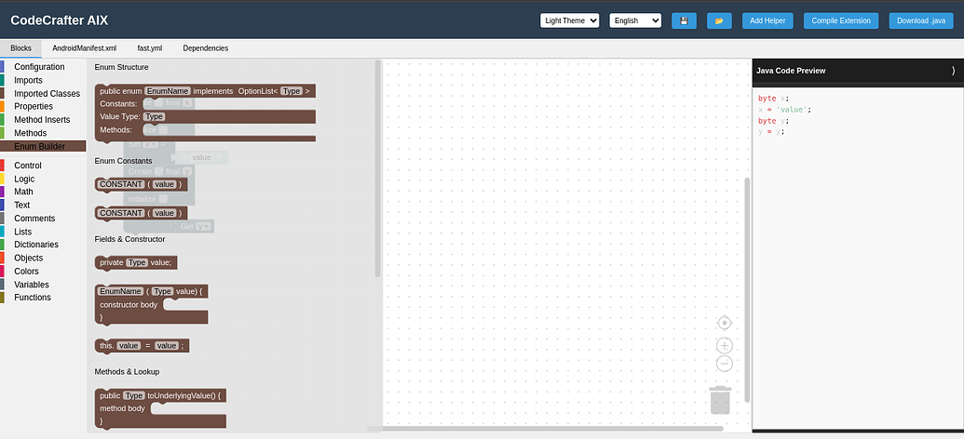Select the Imports category
This screenshot has height=439, width=964.
(x=43, y=80)
